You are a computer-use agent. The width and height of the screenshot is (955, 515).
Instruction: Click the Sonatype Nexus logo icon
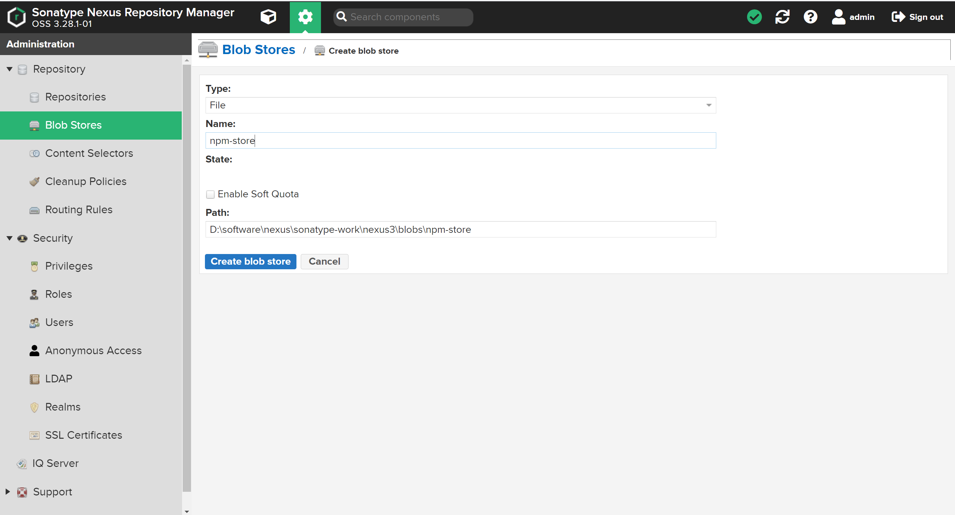tap(16, 17)
